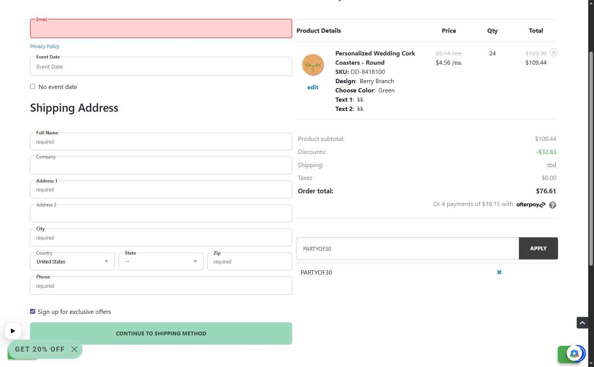Viewport: 594px width, 367px height.
Task: Click the City field
Action: click(161, 238)
